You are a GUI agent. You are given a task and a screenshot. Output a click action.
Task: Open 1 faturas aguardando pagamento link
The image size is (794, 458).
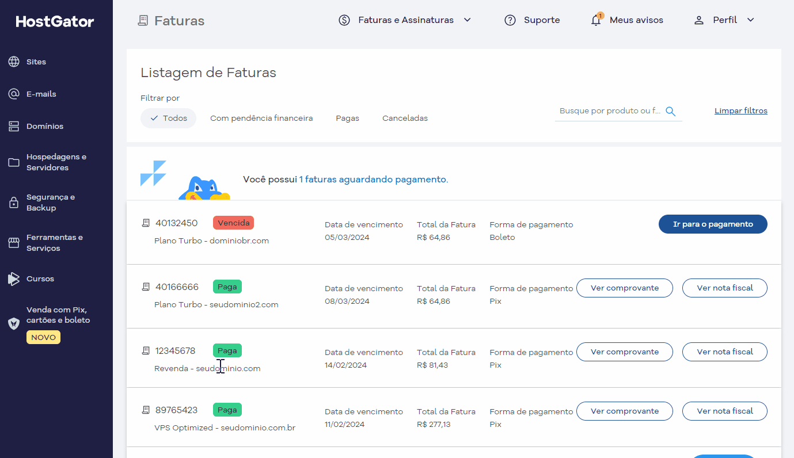373,180
